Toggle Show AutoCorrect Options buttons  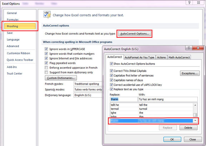click(x=111, y=64)
